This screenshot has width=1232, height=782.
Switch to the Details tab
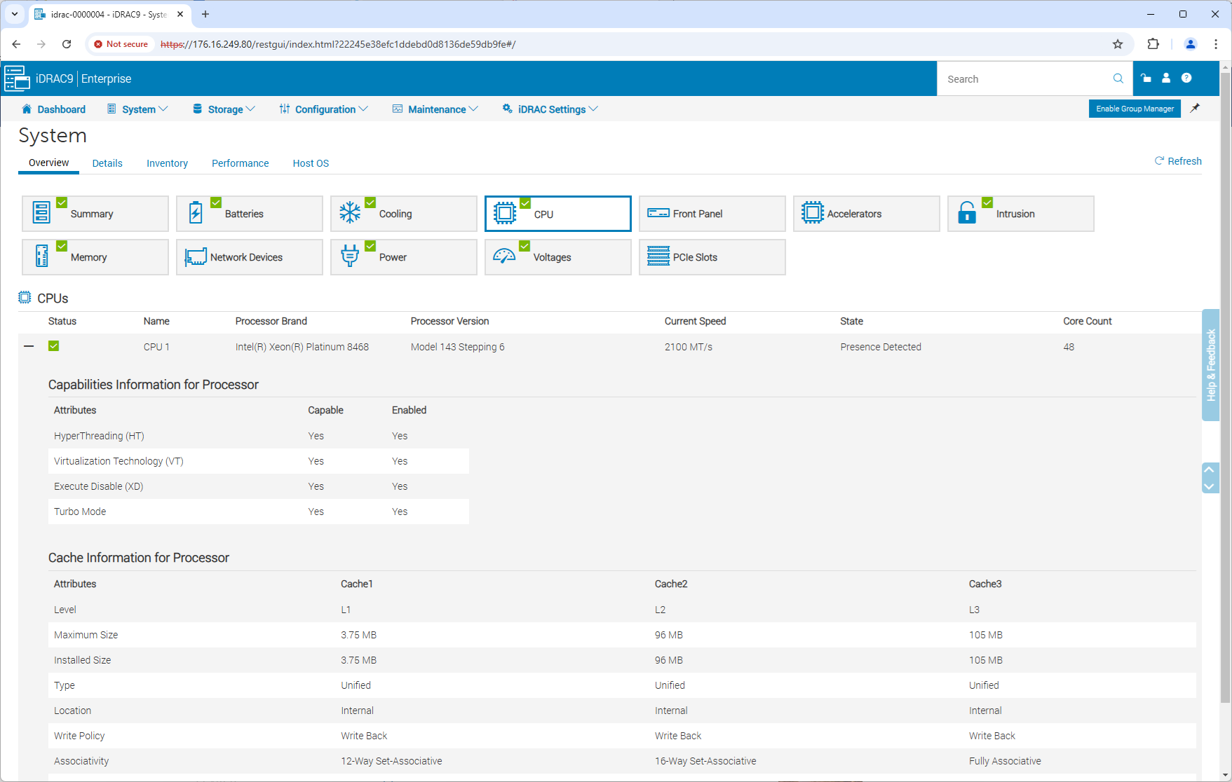(x=107, y=163)
